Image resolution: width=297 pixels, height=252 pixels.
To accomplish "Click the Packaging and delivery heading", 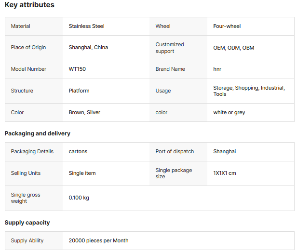I will [x=37, y=133].
